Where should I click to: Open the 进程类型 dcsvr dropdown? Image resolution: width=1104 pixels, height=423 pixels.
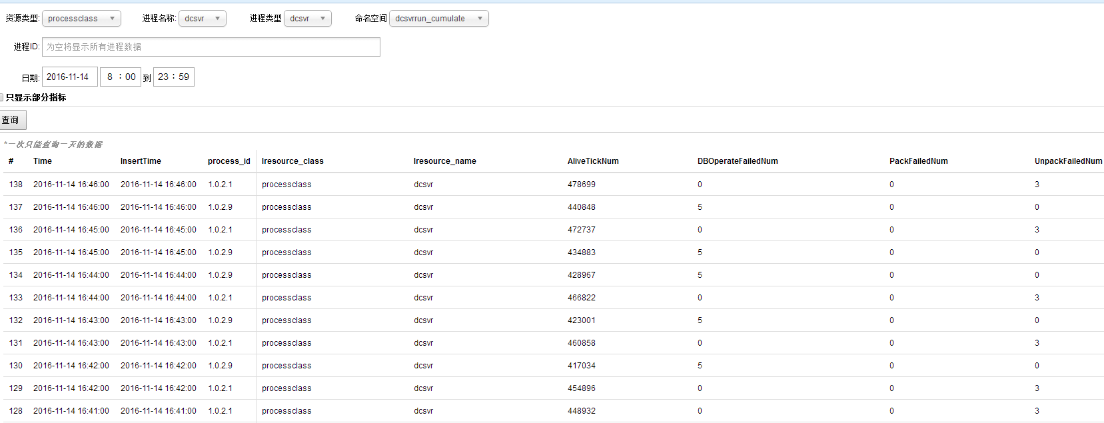308,19
